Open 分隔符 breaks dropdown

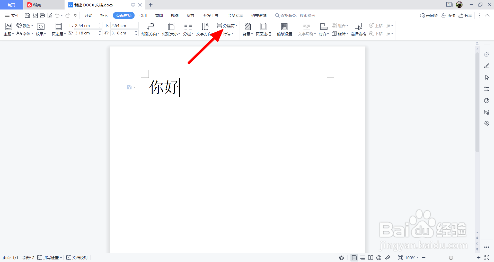pyautogui.click(x=227, y=25)
